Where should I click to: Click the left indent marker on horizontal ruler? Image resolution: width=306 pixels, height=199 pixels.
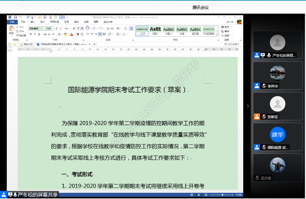[x=51, y=51]
